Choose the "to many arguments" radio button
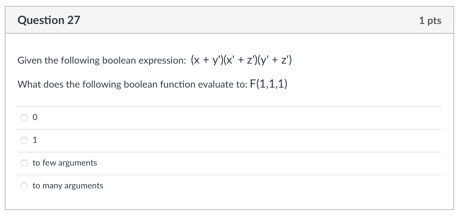The width and height of the screenshot is (474, 219). pos(24,186)
